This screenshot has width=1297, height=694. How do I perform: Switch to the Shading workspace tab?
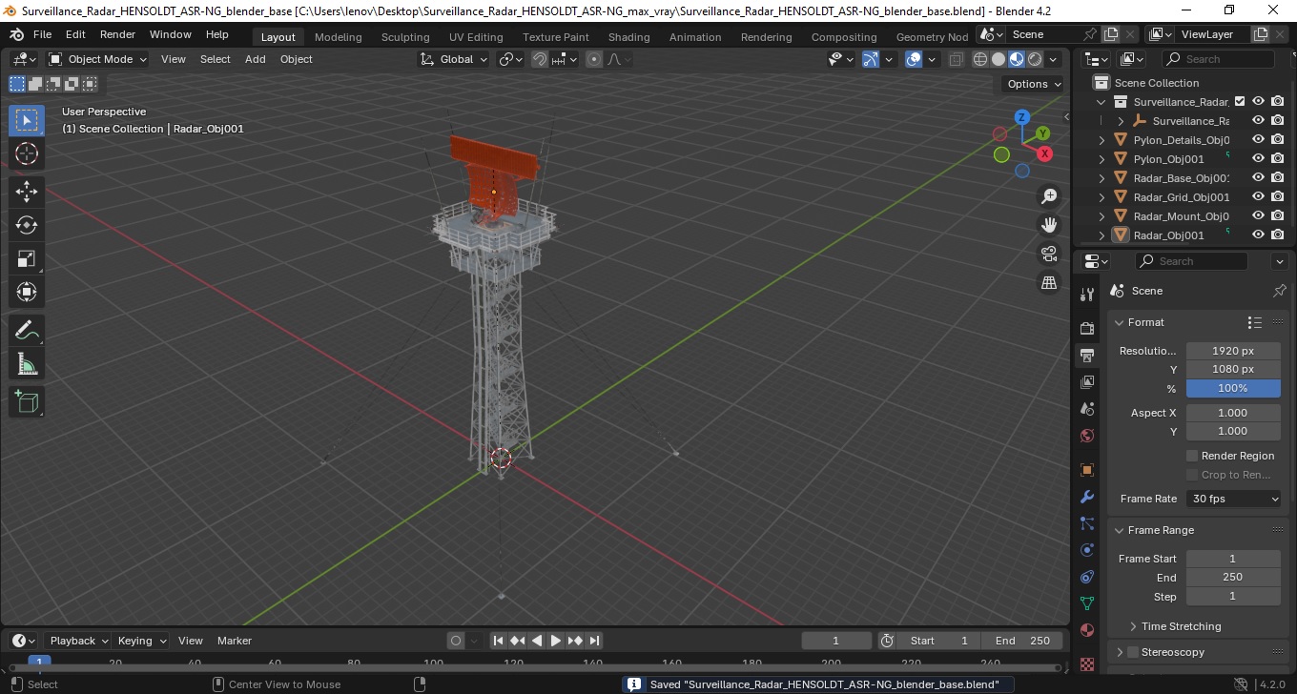click(628, 37)
